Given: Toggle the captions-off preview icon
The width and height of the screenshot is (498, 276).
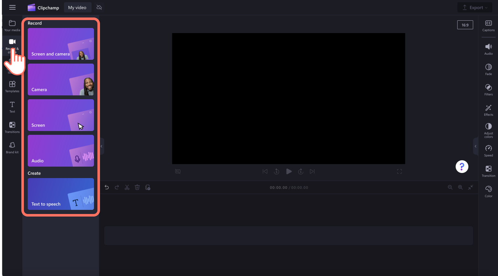Looking at the screenshot, I should coord(178,171).
